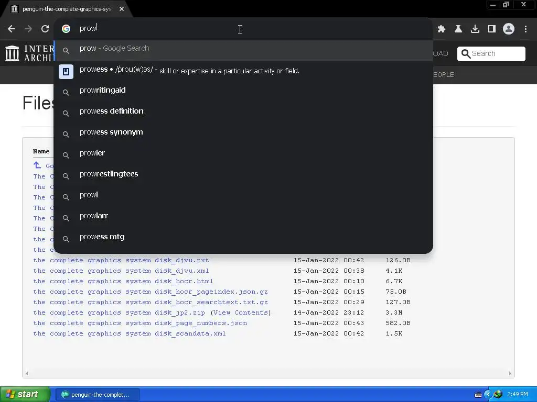Viewport: 537px width, 402px height.
Task: Open the disk_scandata.xml file link
Action: pyautogui.click(x=130, y=333)
